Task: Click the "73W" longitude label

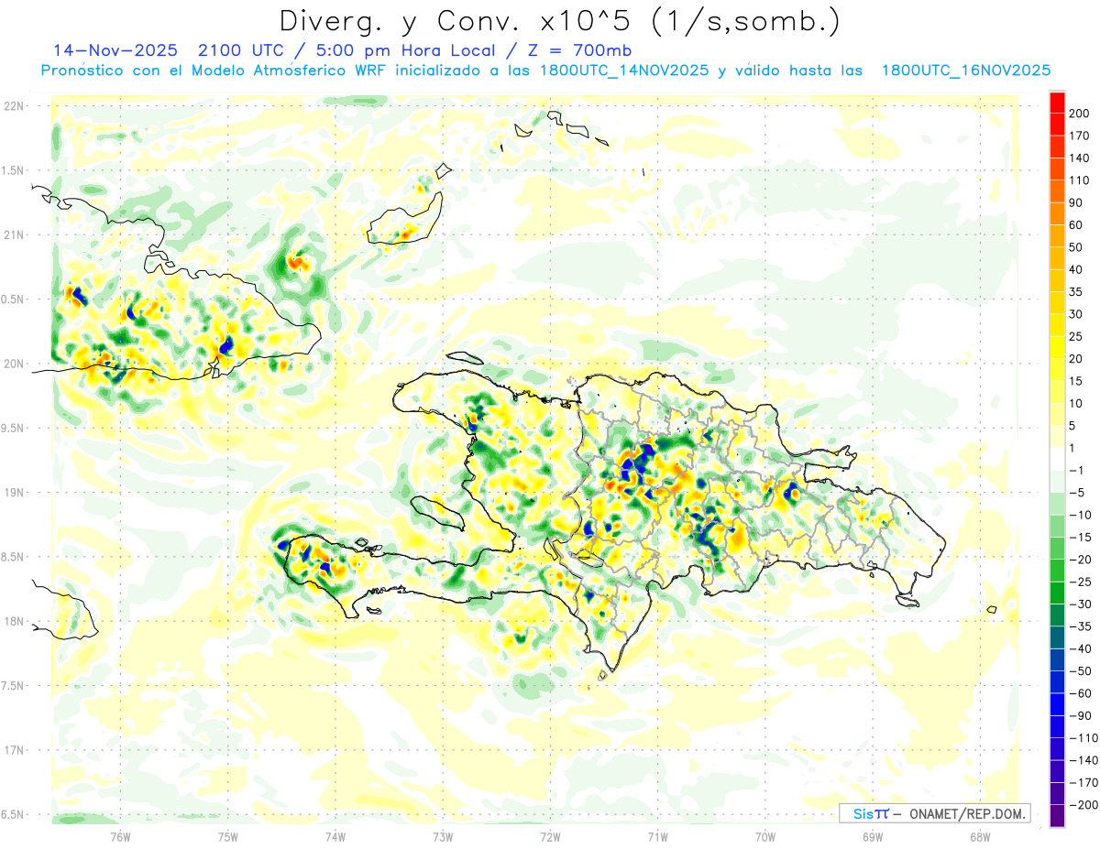Action: [x=443, y=836]
